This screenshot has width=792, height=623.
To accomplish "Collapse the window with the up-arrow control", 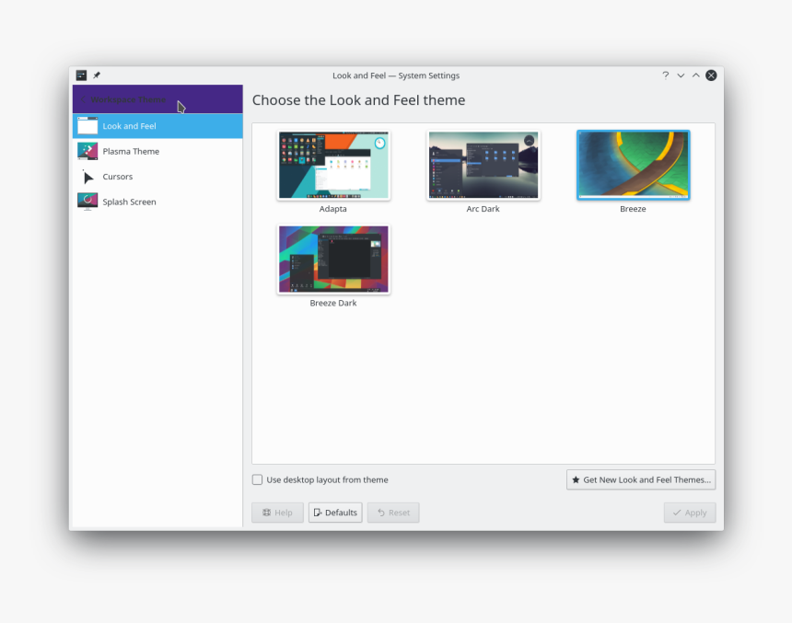I will click(695, 75).
